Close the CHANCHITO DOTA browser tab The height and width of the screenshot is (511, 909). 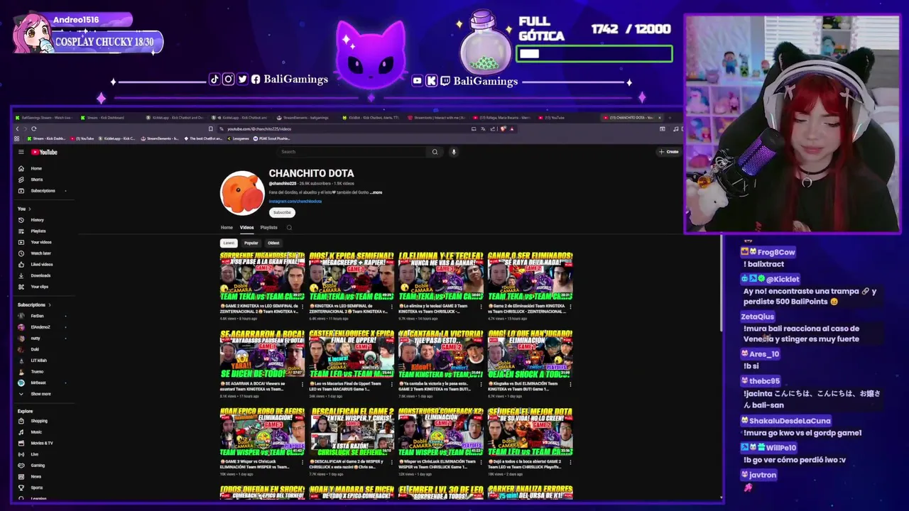(x=660, y=118)
